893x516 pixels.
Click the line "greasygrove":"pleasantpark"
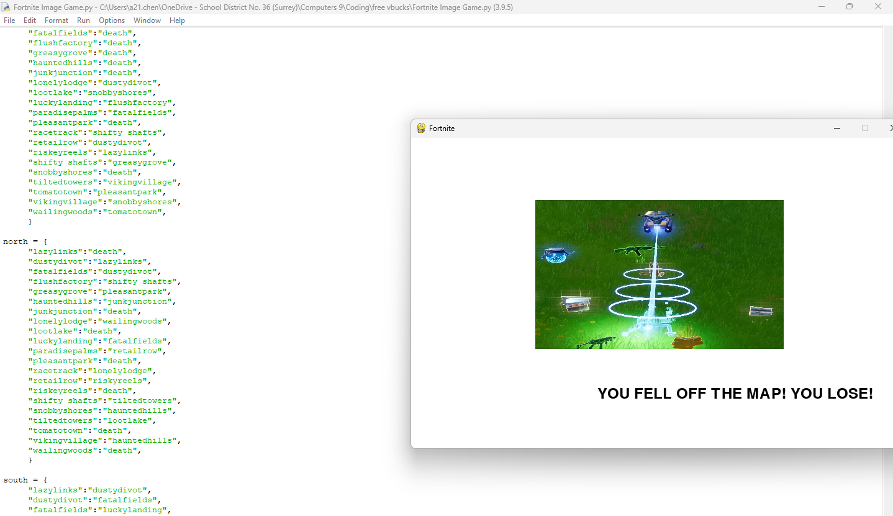(99, 291)
